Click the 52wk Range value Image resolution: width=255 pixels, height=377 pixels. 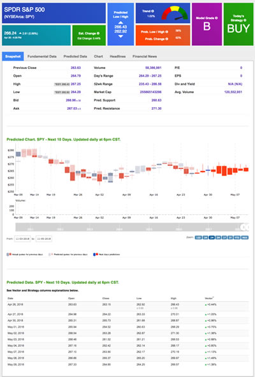click(x=150, y=84)
